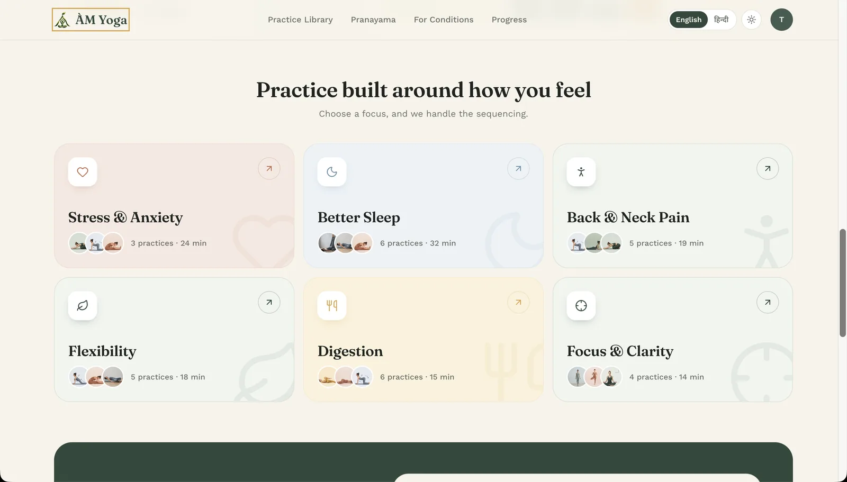Click '6 practices · 32 min' text
This screenshot has height=482, width=847.
pyautogui.click(x=418, y=243)
